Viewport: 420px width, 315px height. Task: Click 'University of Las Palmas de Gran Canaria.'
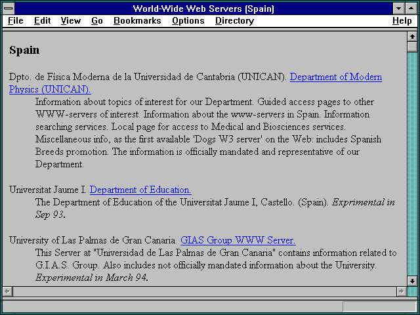pyautogui.click(x=93, y=240)
